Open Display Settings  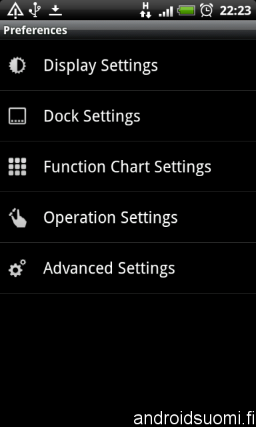tap(128, 65)
